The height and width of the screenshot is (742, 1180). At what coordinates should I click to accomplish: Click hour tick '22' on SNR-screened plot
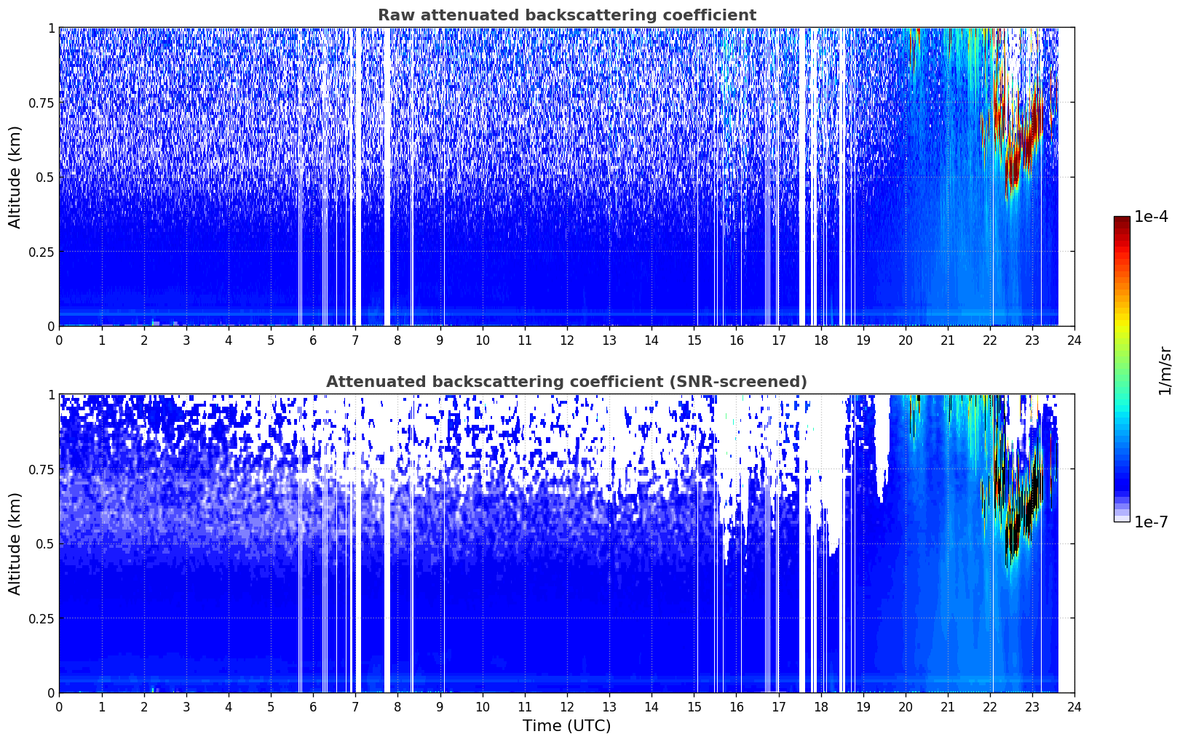(x=989, y=707)
